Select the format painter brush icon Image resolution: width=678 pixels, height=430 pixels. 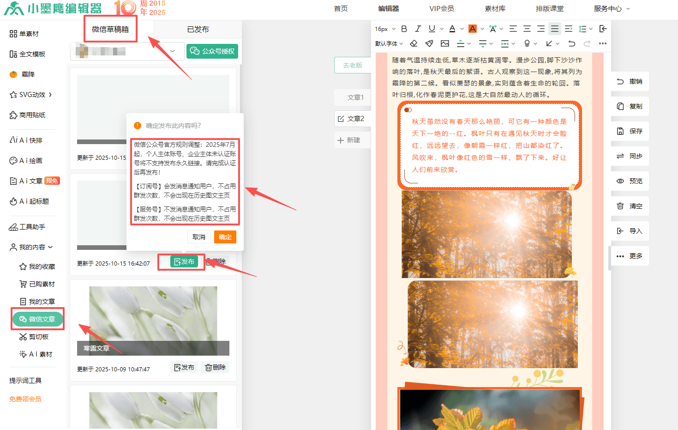click(429, 43)
